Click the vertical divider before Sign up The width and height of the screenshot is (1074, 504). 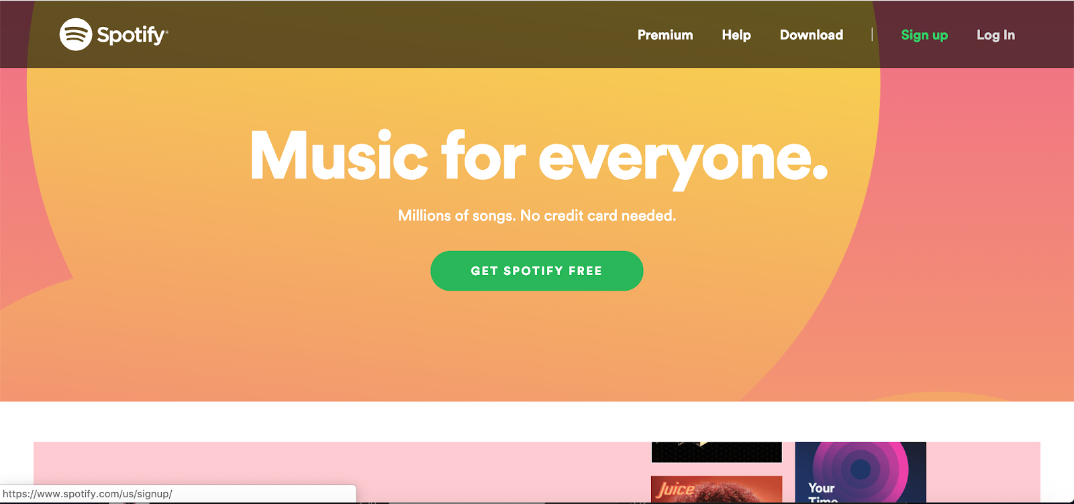point(872,34)
